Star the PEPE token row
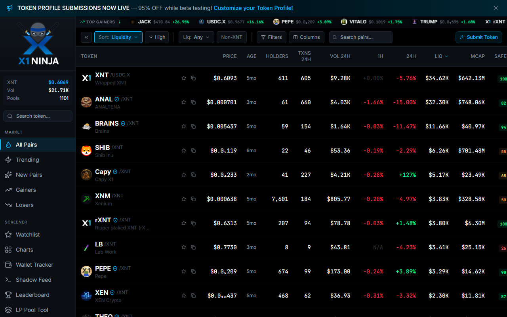 tap(184, 272)
